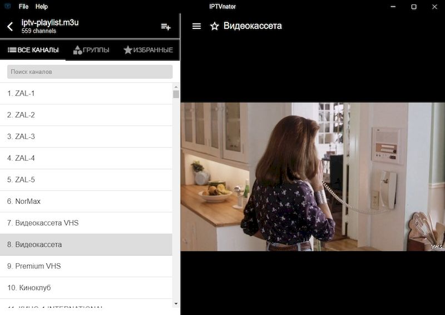Switch to ГРУППЫ tab

(91, 50)
